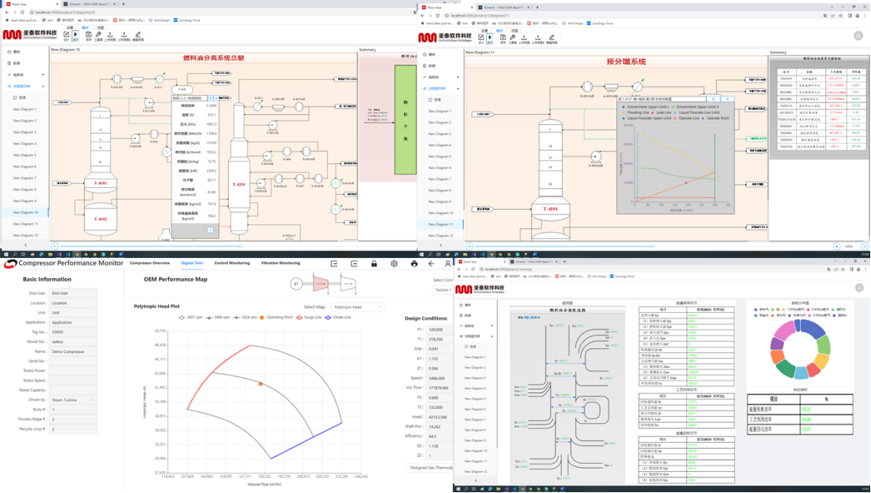Collapse the sidebar arrow at bottom of Diagram 11 window

[x=441, y=245]
